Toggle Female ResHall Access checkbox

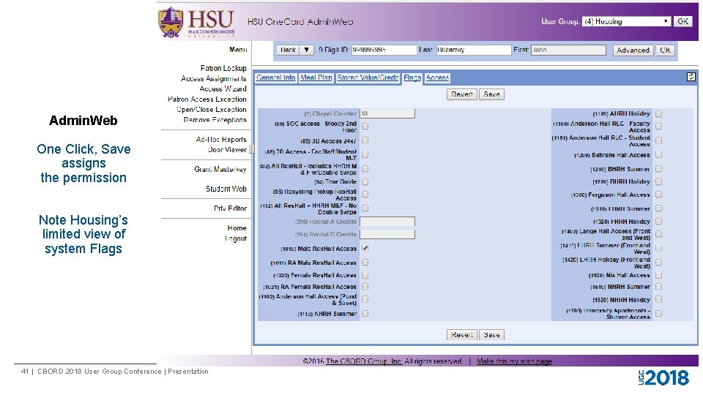(x=365, y=275)
